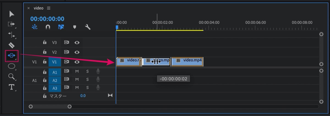
Task: Toggle Linked Selection button
Action: (x=61, y=27)
